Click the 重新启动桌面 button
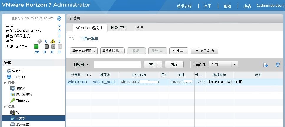 (x=84, y=51)
